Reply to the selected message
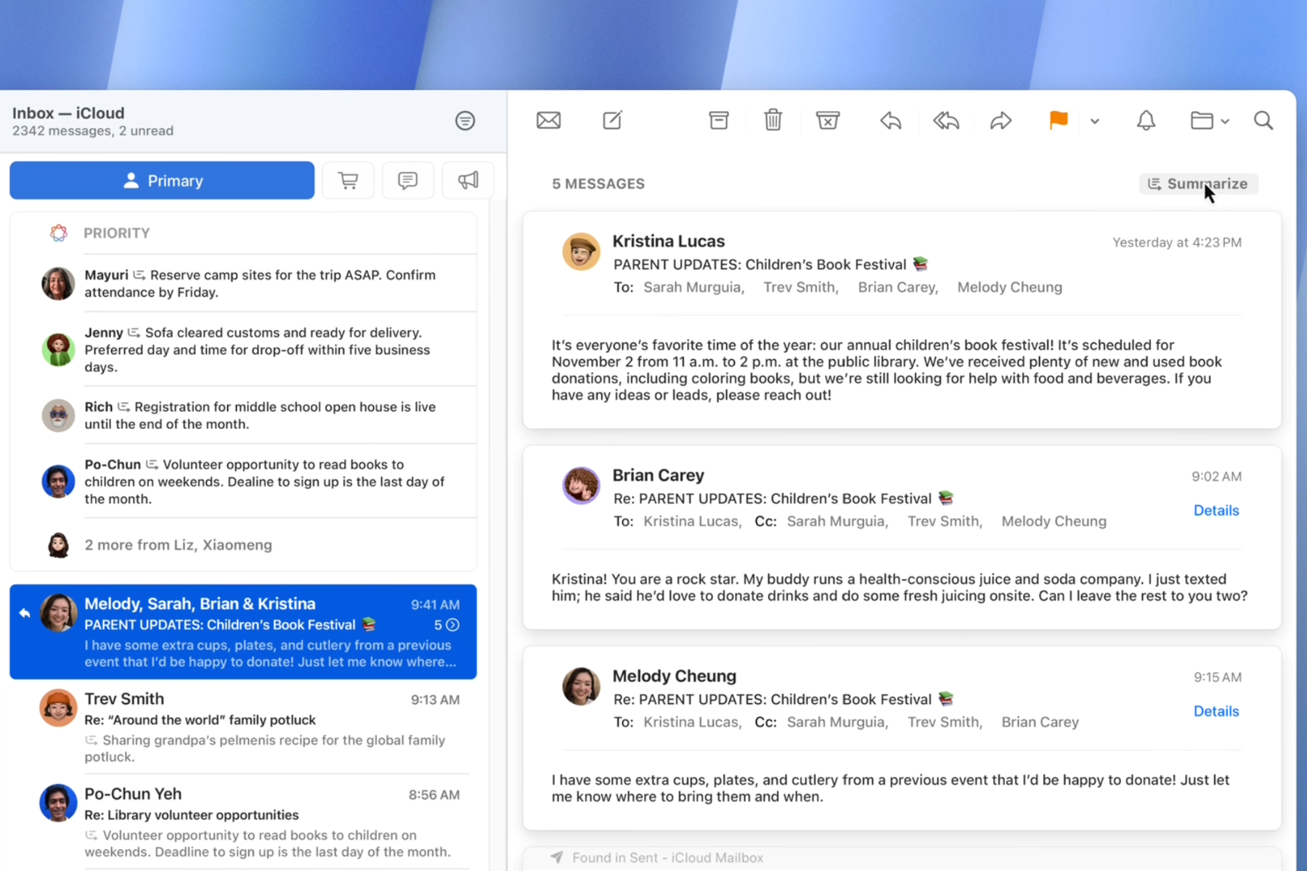 (890, 120)
